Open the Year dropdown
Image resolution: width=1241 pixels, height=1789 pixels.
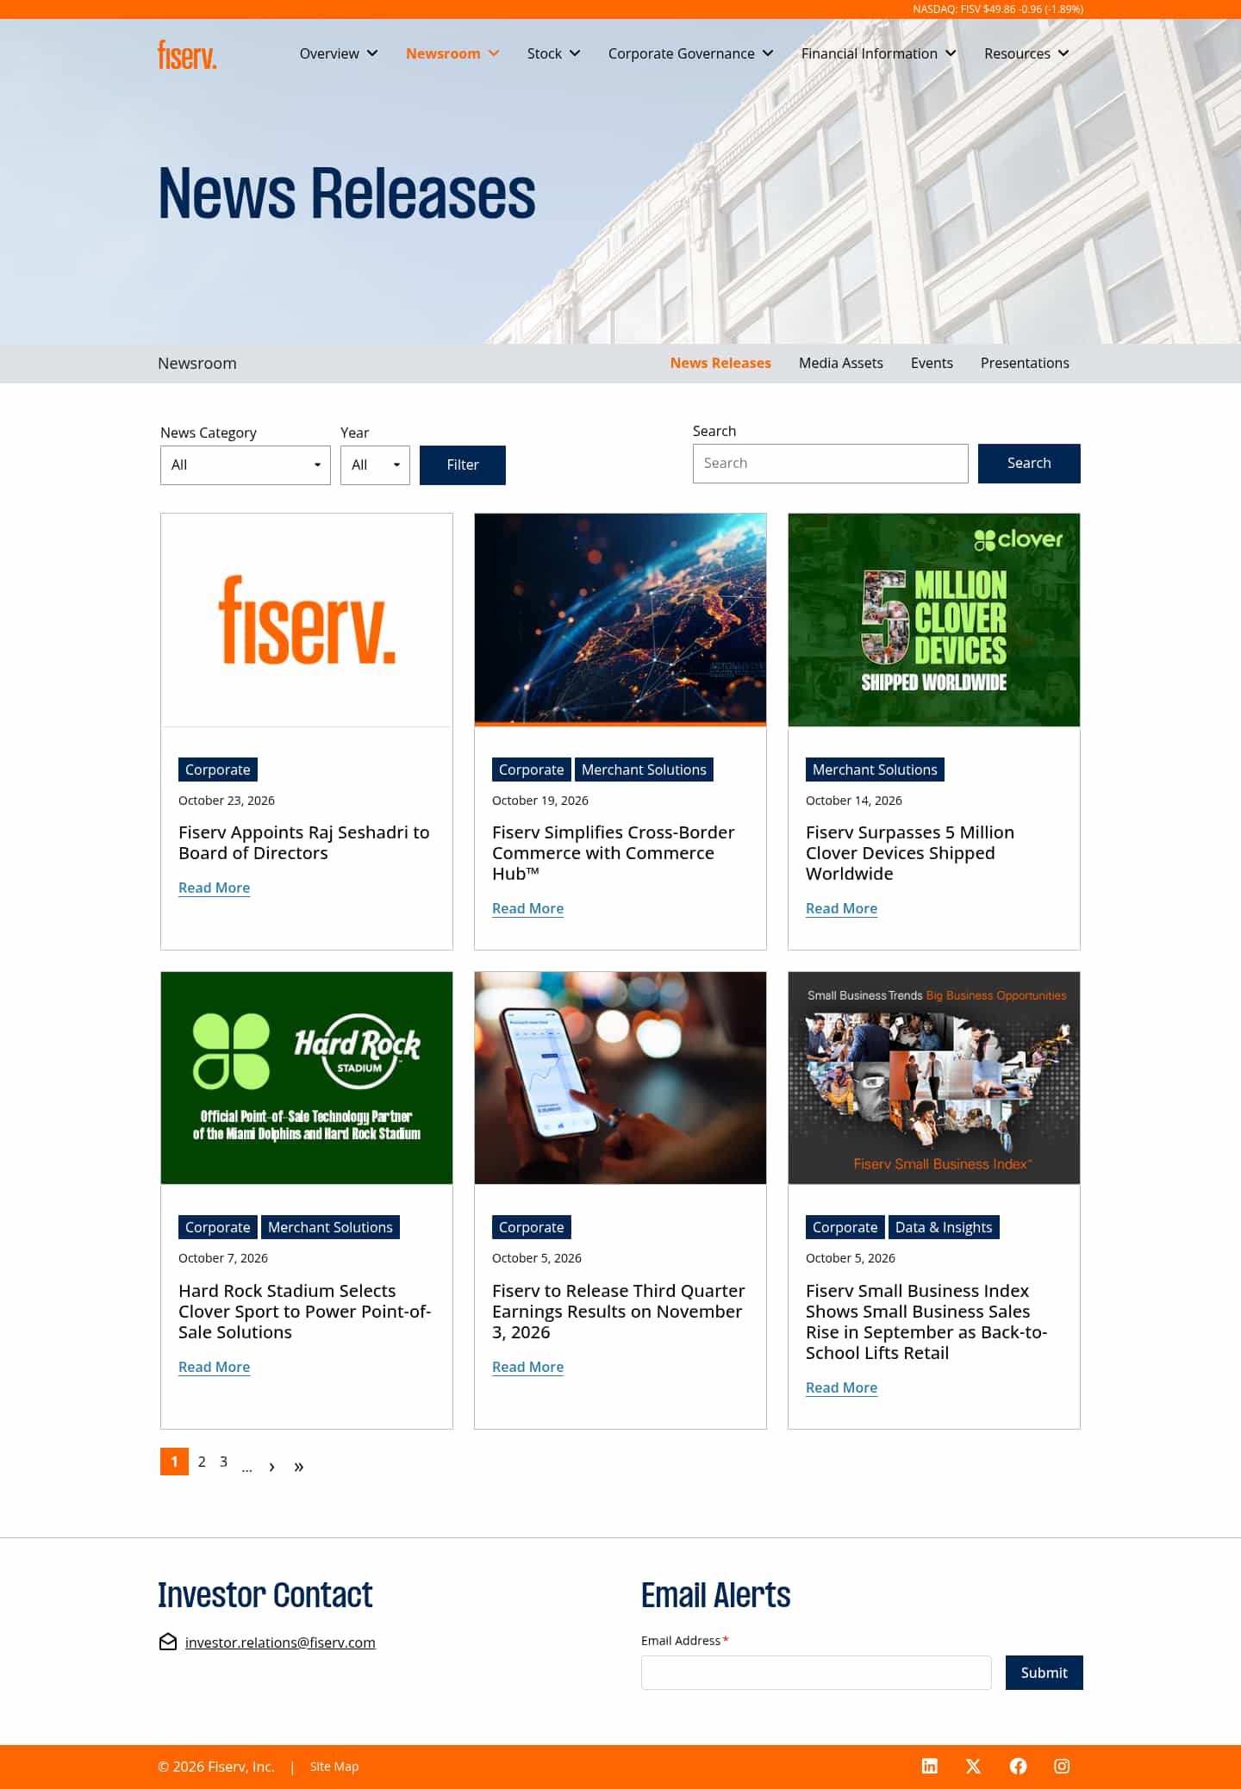(375, 465)
